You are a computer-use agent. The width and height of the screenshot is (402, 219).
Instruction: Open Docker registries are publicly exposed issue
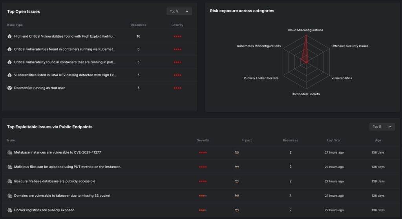(x=44, y=210)
